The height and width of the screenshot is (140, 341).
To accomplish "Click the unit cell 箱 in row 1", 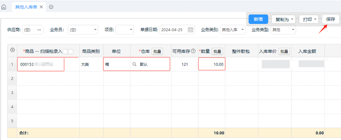I will pyautogui.click(x=117, y=65).
